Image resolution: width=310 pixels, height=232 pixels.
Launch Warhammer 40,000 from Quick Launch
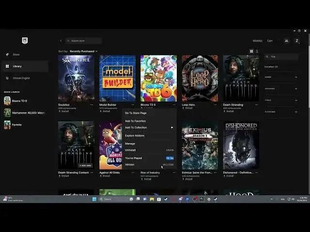[x=25, y=113]
